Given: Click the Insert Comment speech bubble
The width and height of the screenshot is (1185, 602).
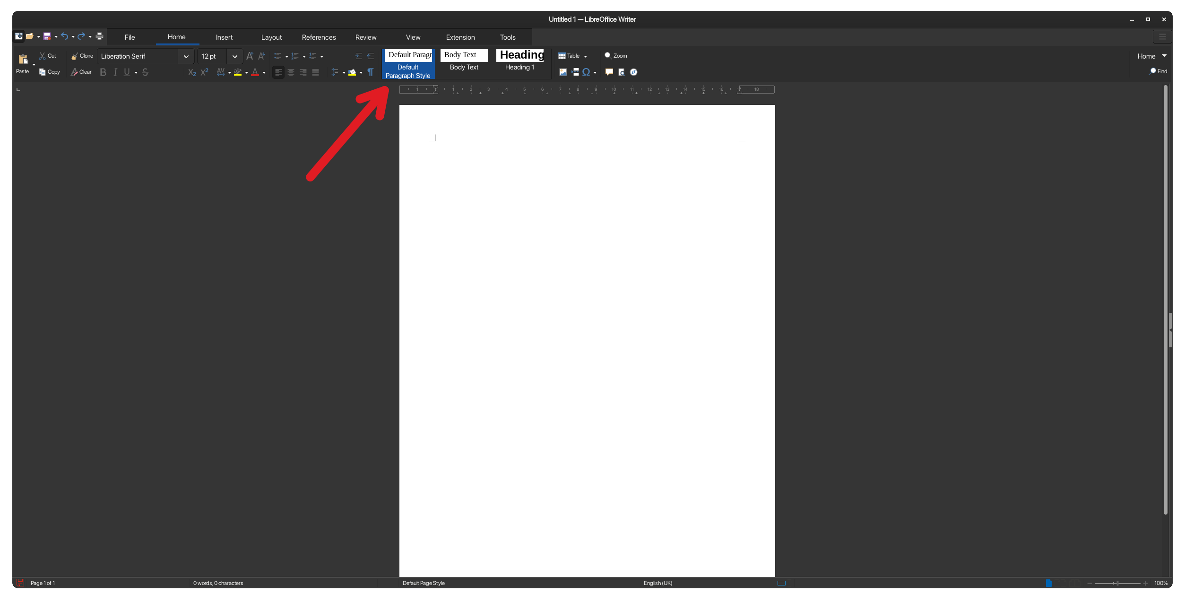Looking at the screenshot, I should point(609,72).
